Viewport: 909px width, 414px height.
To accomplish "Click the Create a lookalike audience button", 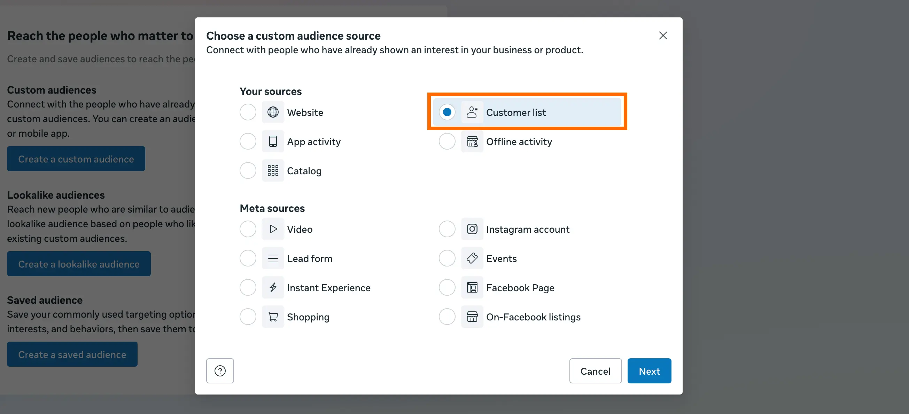I will point(79,263).
